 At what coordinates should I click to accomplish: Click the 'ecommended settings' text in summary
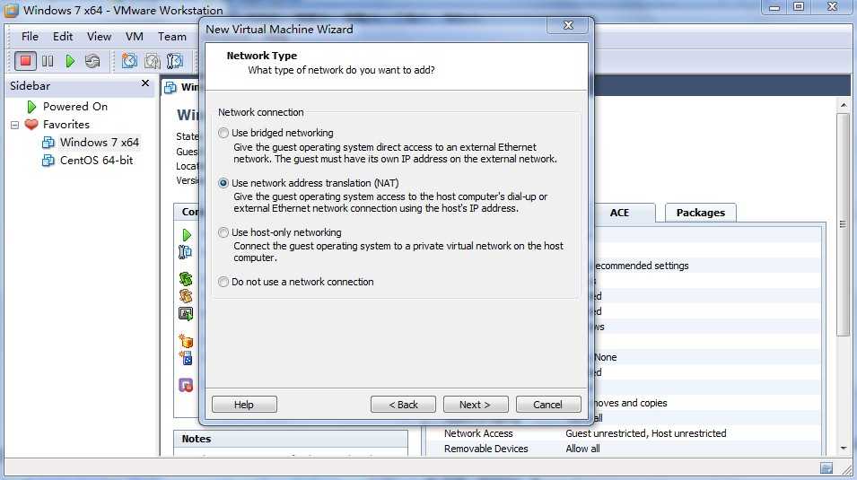pyautogui.click(x=641, y=266)
